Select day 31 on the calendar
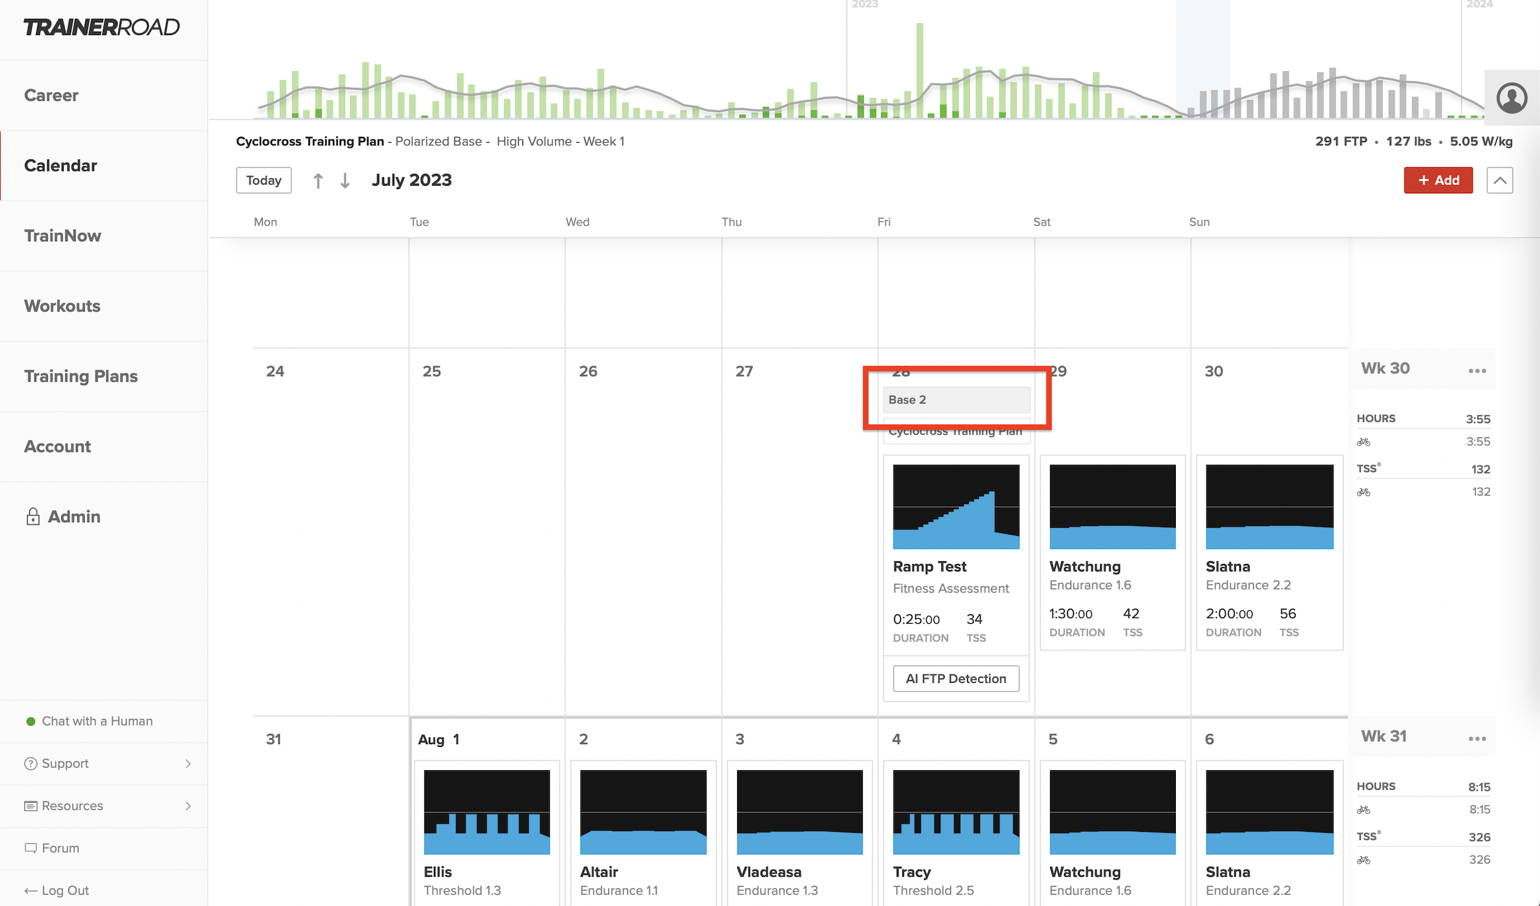1540x906 pixels. [x=273, y=739]
